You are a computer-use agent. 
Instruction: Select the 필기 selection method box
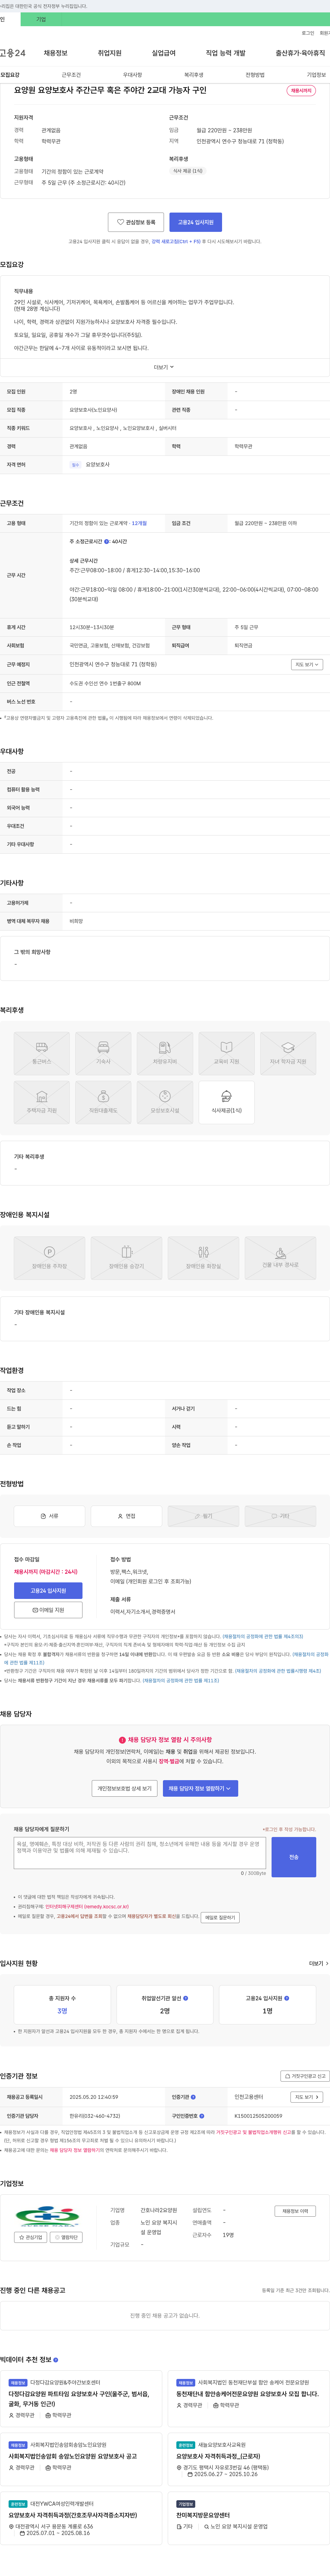tap(203, 1516)
